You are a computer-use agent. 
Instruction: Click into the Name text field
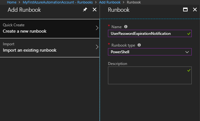[150, 34]
